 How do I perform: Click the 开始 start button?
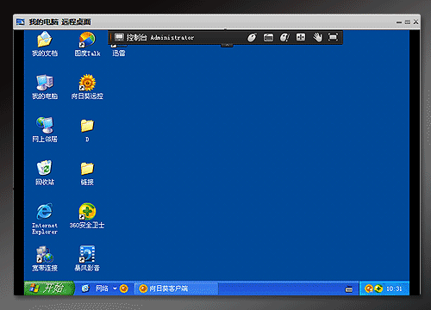(x=49, y=288)
